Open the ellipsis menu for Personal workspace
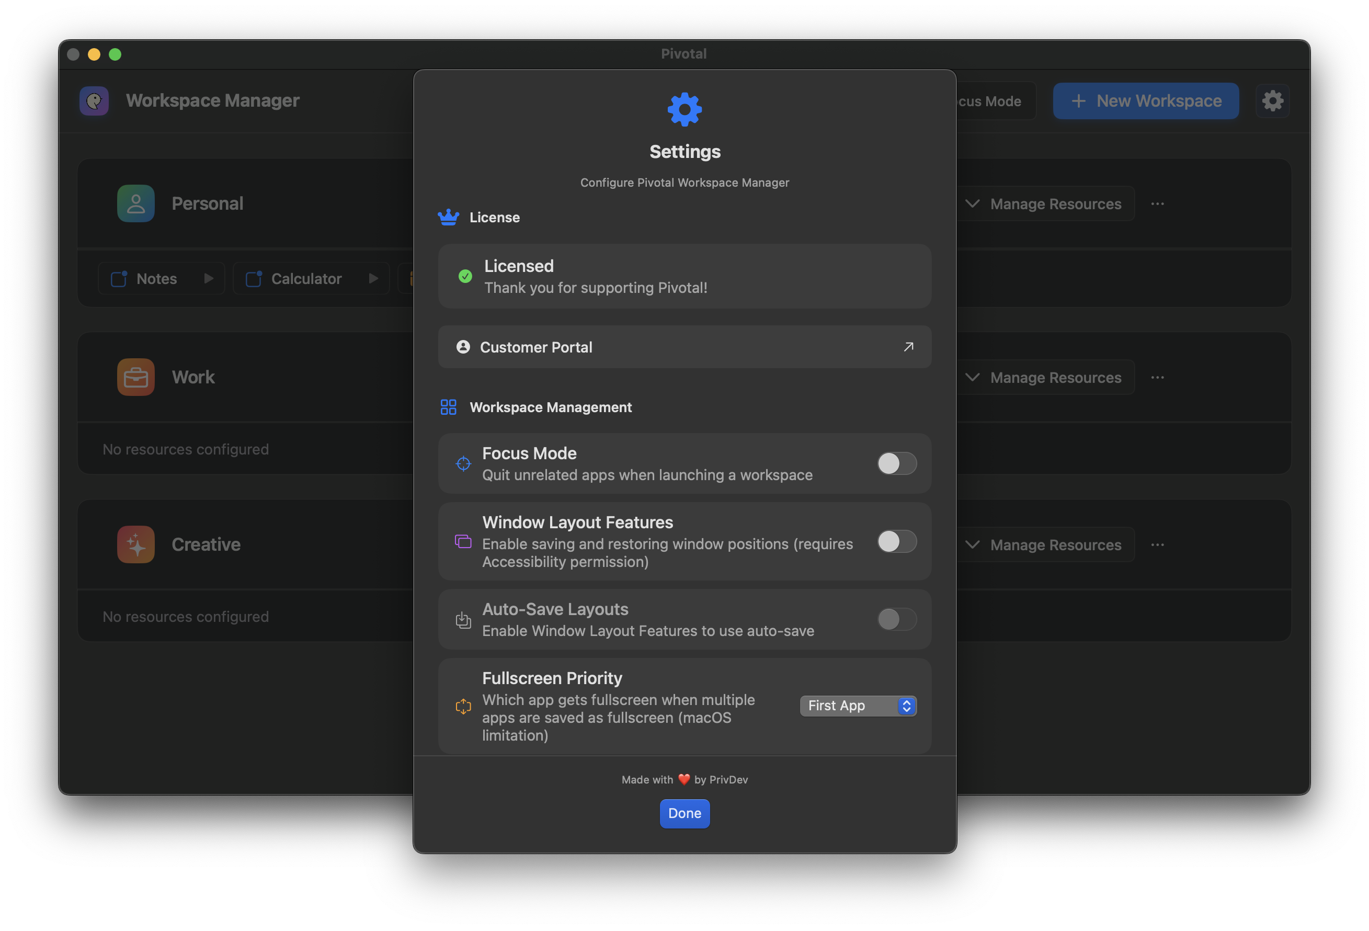The image size is (1369, 931). 1157,203
